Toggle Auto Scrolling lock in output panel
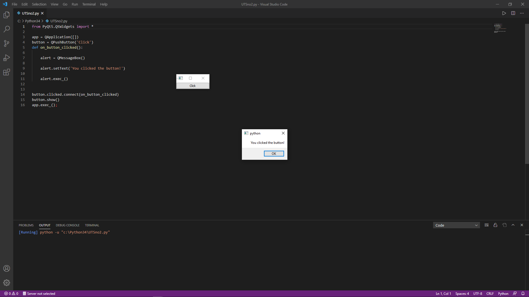The height and width of the screenshot is (297, 529). (x=495, y=225)
